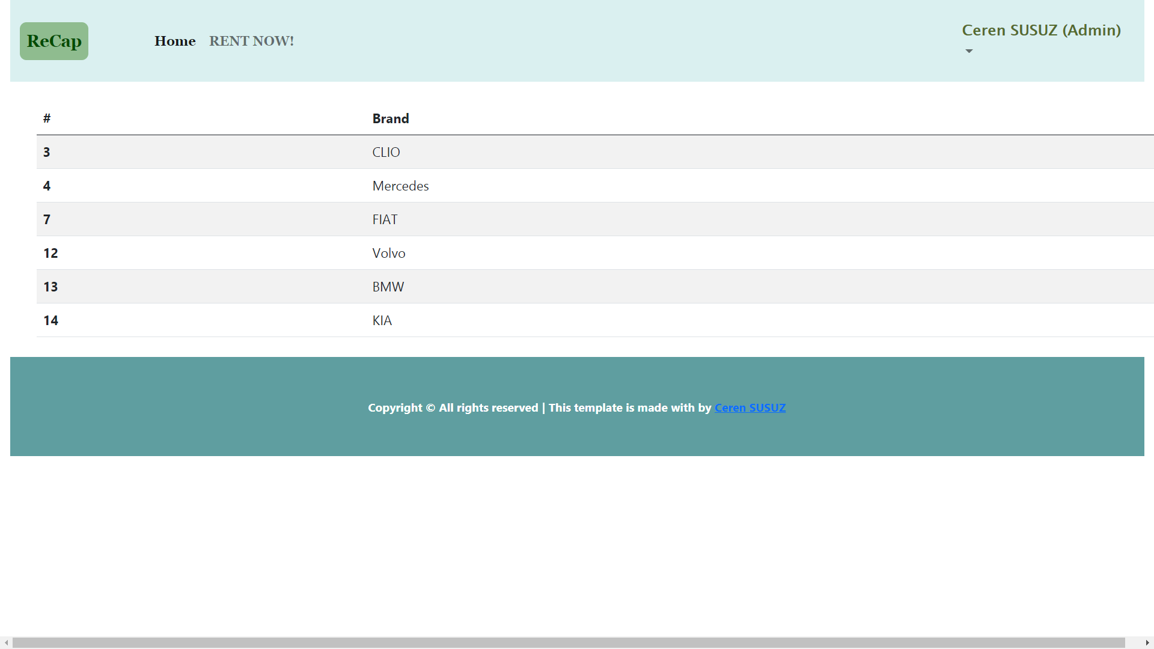Select the Volvo brand row
This screenshot has width=1154, height=649.
389,253
